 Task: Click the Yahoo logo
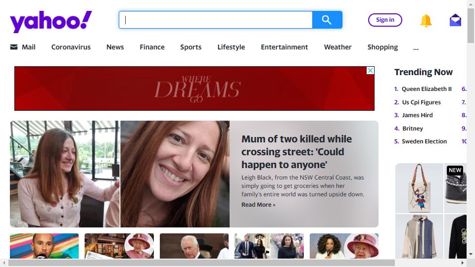tap(51, 21)
